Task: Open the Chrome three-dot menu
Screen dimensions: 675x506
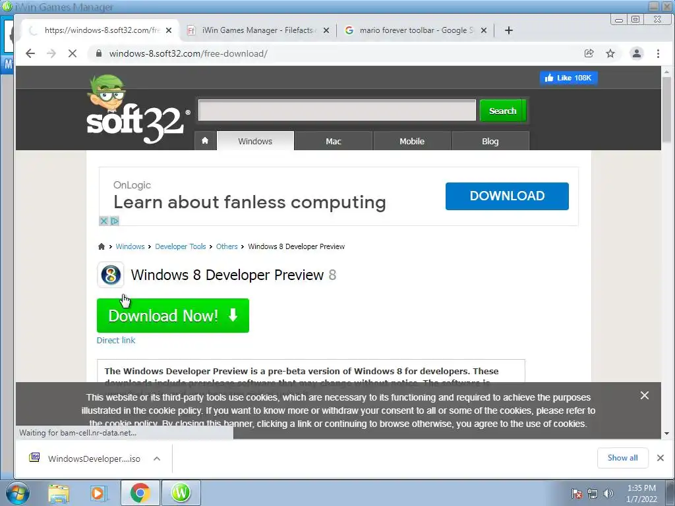Action: coord(659,53)
